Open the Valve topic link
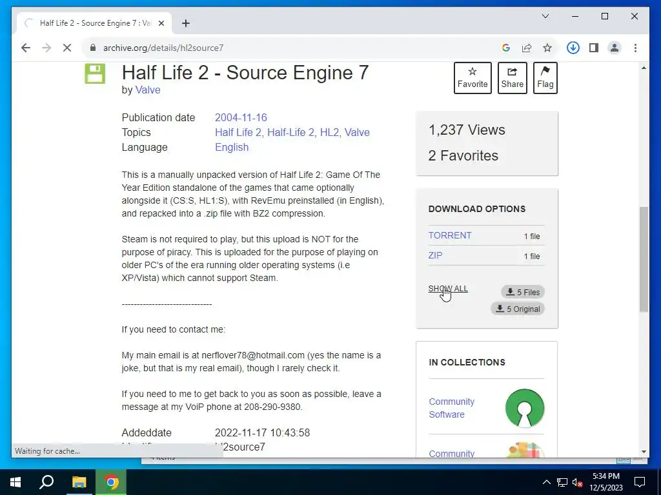 click(x=357, y=132)
